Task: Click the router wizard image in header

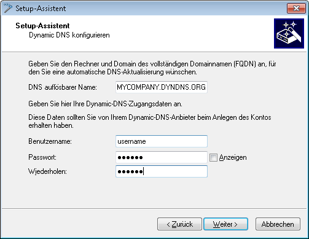Action: pos(289,33)
